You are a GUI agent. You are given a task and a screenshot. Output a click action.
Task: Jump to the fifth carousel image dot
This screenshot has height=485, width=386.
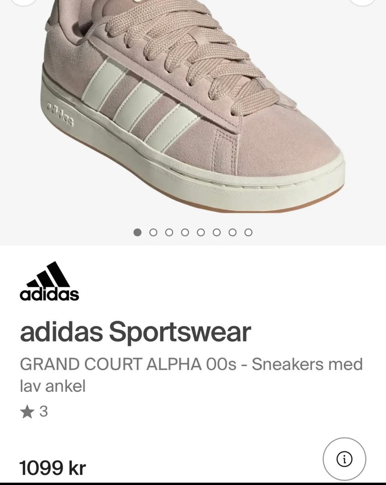pyautogui.click(x=201, y=232)
